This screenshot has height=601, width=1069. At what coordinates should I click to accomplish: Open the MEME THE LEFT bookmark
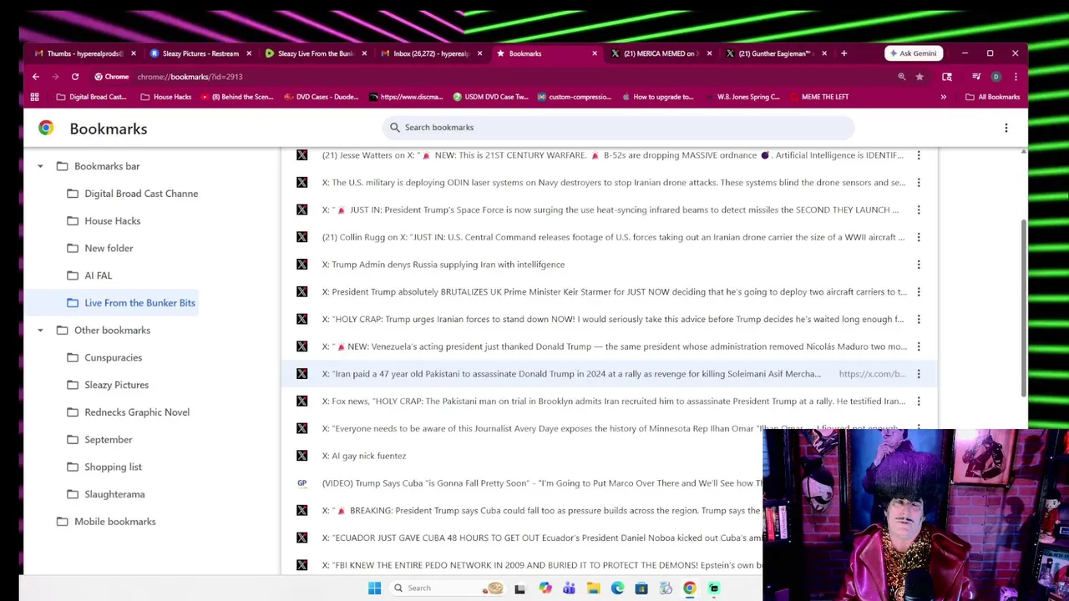tap(818, 97)
